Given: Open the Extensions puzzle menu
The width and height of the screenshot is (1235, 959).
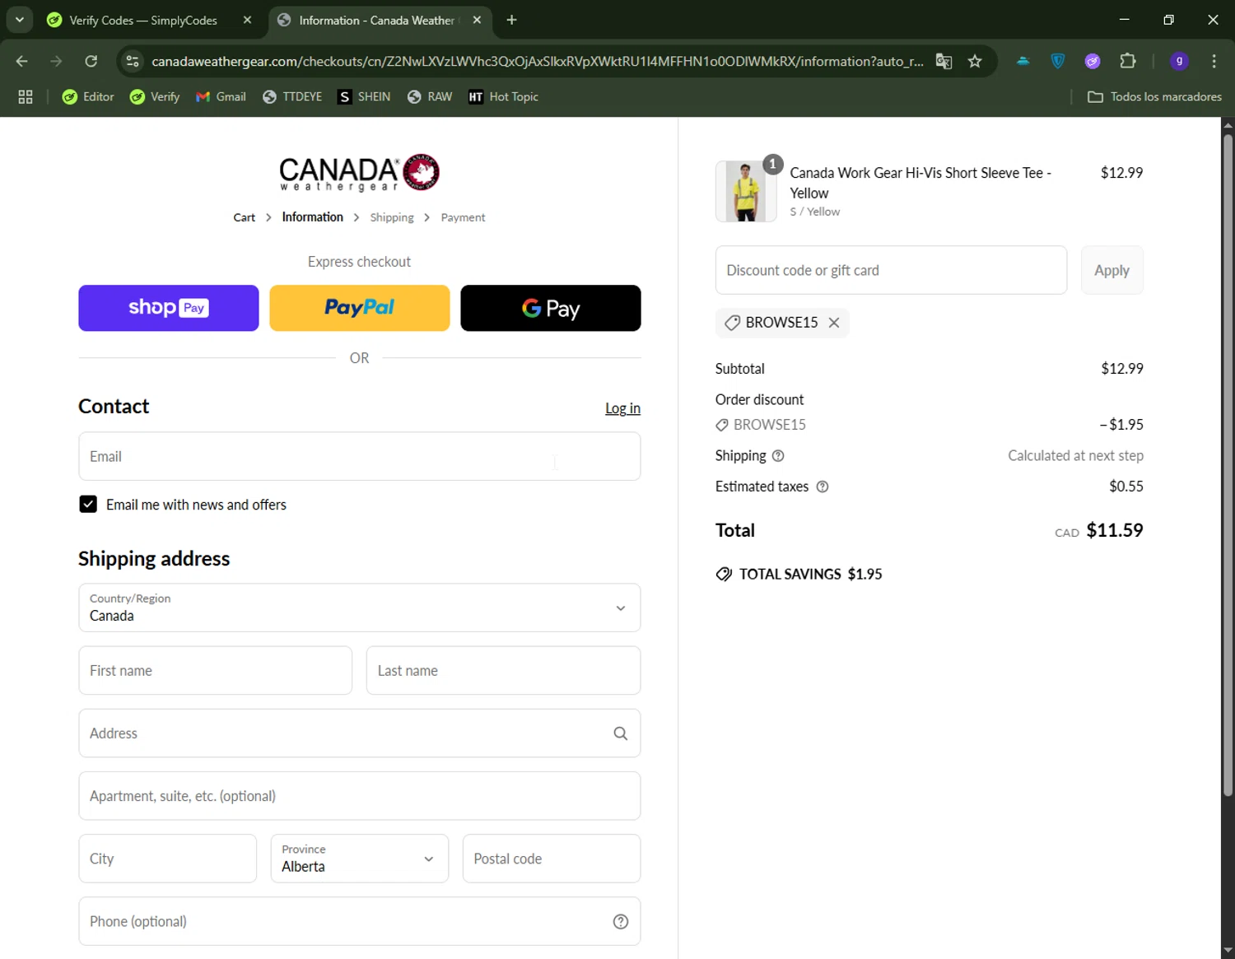Looking at the screenshot, I should point(1128,61).
